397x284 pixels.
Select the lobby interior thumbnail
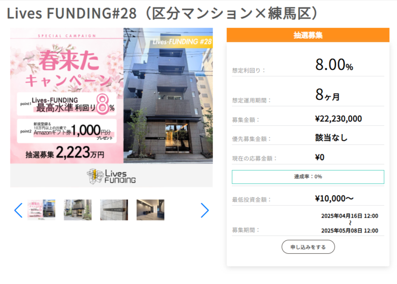click(150, 210)
